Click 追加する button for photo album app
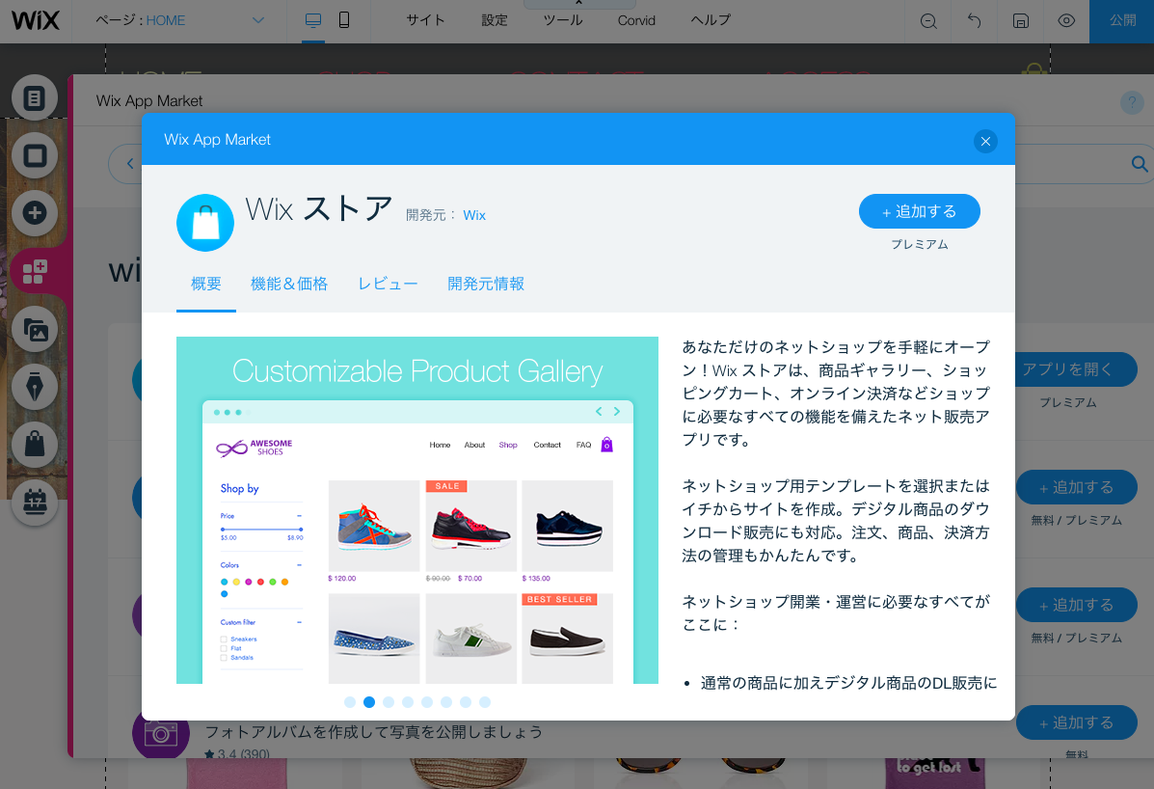The image size is (1154, 789). point(1076,722)
